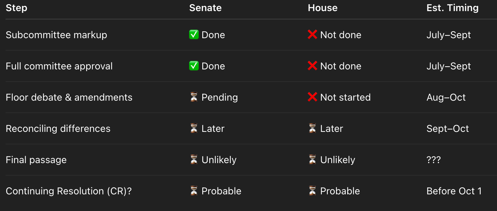Click the Sept–Oct timing cell
Image resolution: width=497 pixels, height=211 pixels.
click(x=447, y=128)
